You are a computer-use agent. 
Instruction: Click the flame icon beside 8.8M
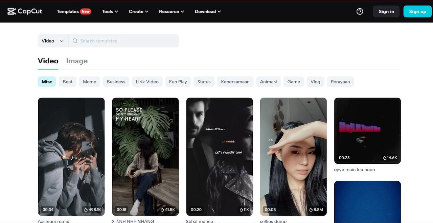tap(311, 210)
